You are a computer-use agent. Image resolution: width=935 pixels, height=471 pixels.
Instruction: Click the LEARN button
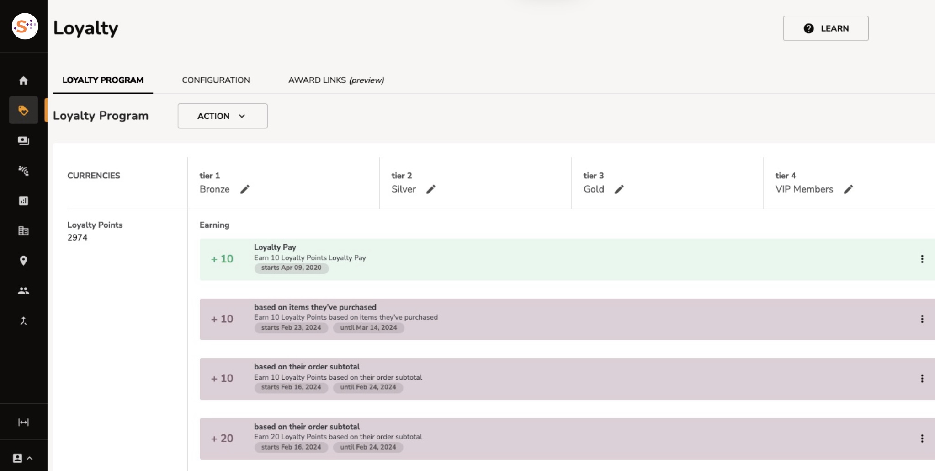(825, 28)
